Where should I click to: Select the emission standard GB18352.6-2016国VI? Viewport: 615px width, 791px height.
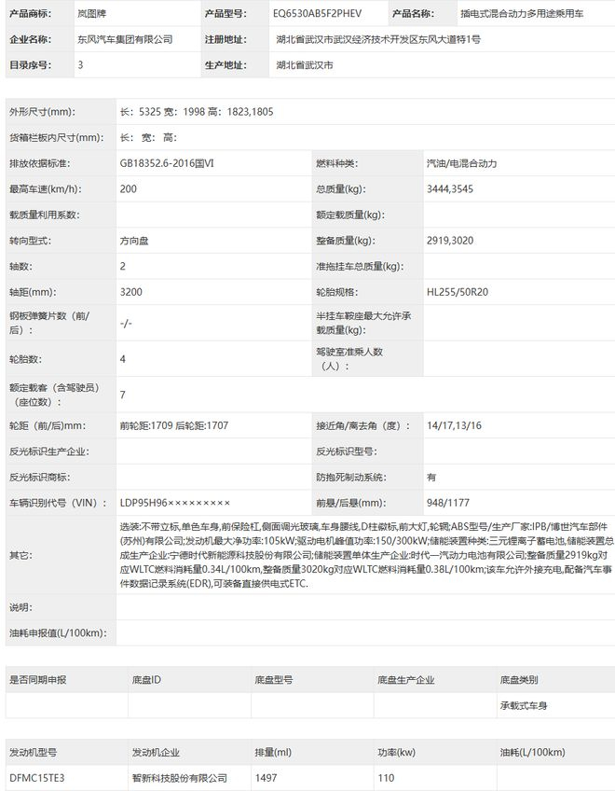point(167,163)
